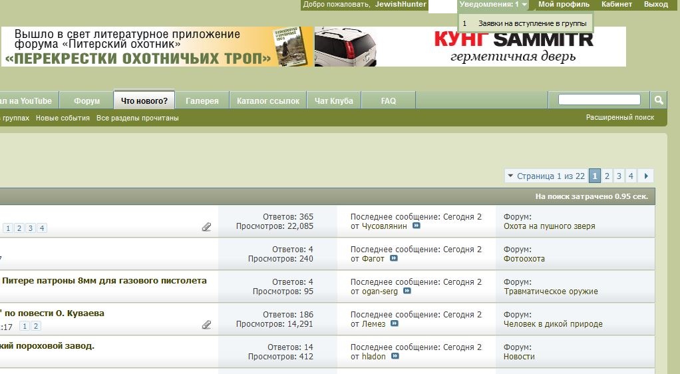Open the Галерея tab

click(202, 101)
